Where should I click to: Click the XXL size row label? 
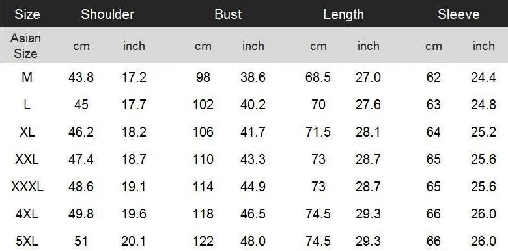tap(27, 159)
